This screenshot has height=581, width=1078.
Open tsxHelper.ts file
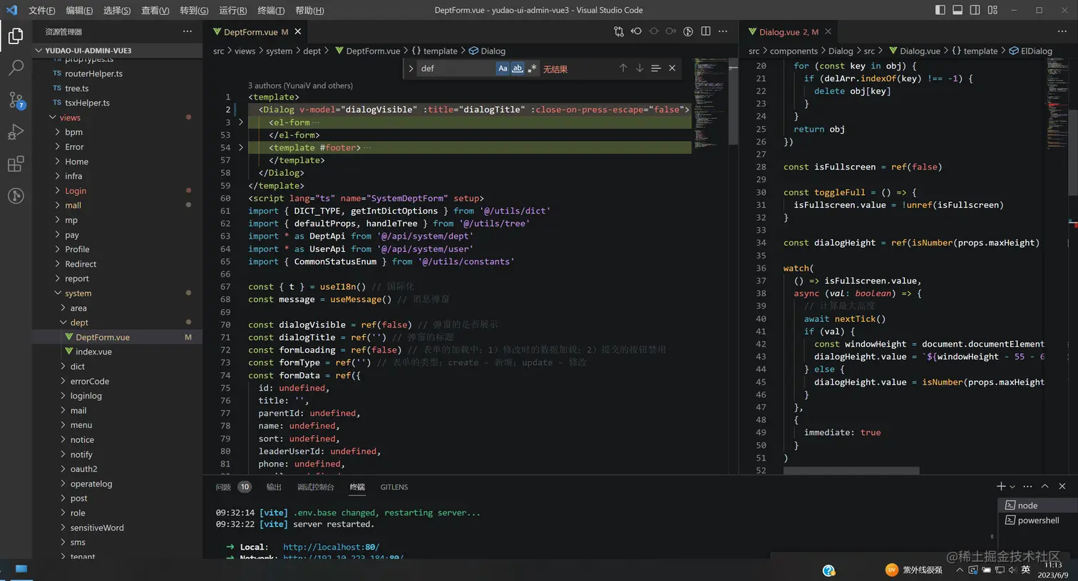pyautogui.click(x=117, y=103)
